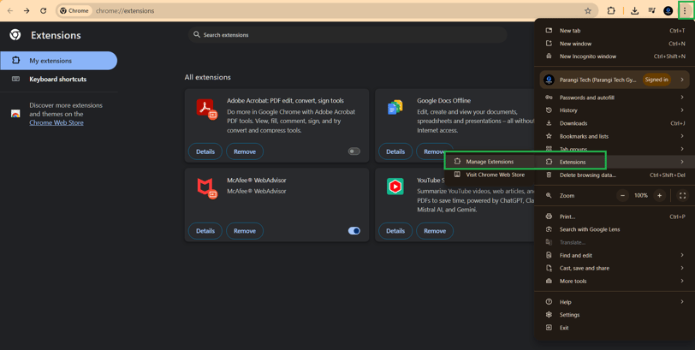Disable the McAfee WebAdvisor extension toggle
Screen dimensions: 695x350
[353, 231]
